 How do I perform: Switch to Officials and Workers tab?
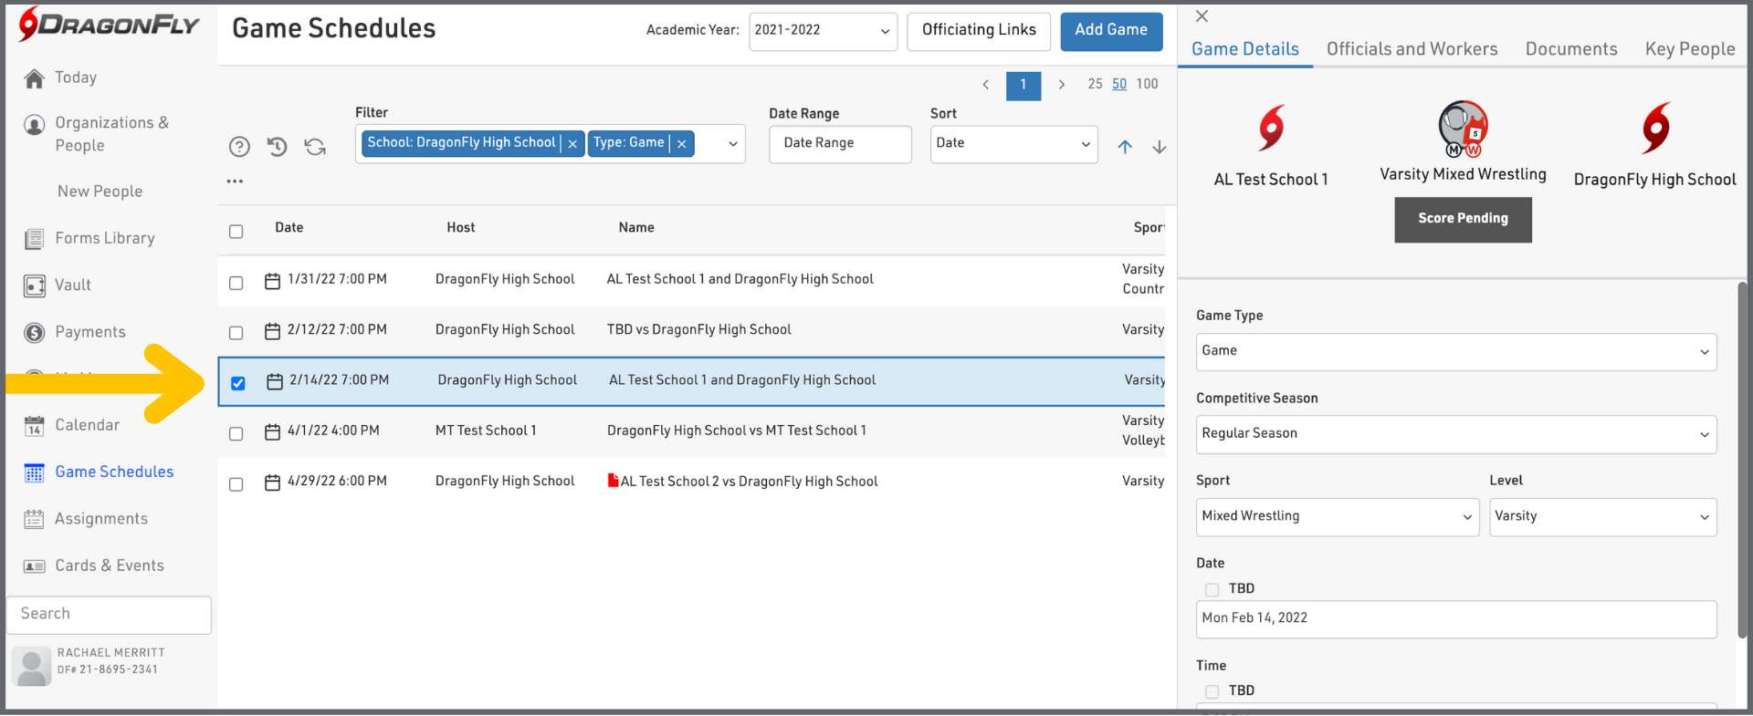pyautogui.click(x=1412, y=49)
